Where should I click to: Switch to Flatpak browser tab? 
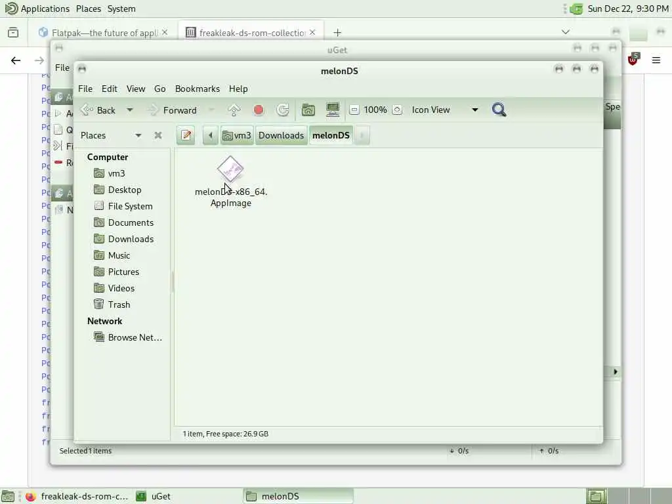click(103, 33)
